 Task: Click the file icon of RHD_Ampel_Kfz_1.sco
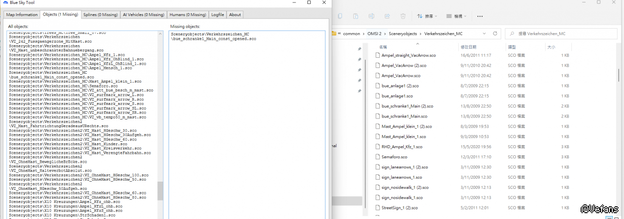tap(378, 147)
